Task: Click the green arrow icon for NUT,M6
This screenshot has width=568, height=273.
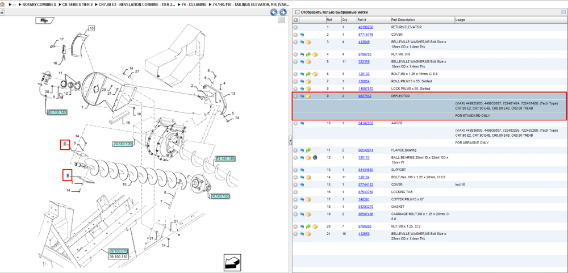Action: tap(308, 54)
